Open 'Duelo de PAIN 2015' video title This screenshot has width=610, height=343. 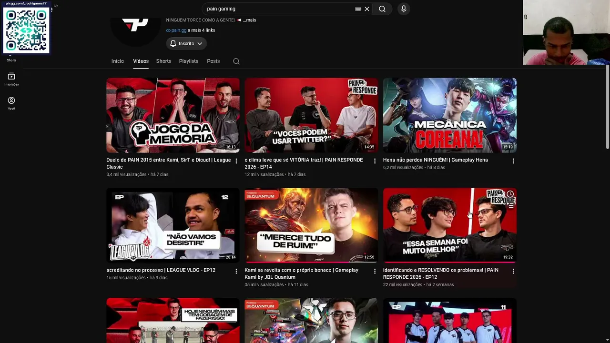tap(169, 163)
